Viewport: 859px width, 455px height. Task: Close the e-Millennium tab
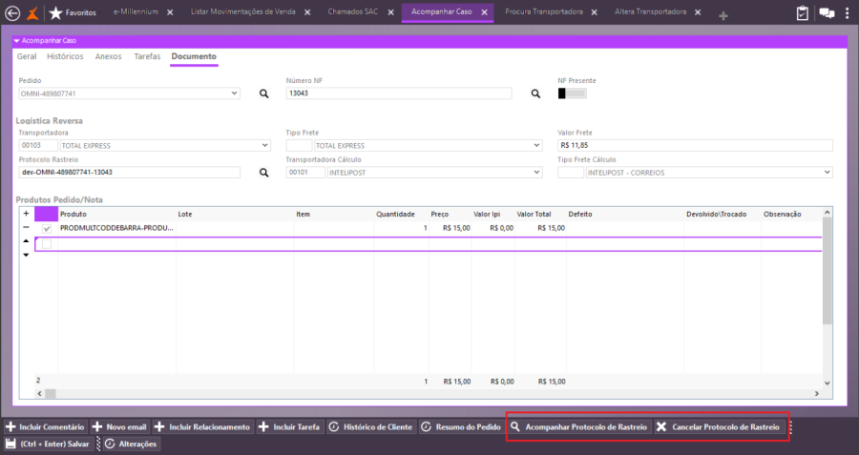[x=171, y=12]
